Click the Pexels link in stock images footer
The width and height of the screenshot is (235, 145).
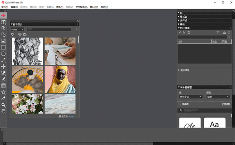(x=71, y=116)
